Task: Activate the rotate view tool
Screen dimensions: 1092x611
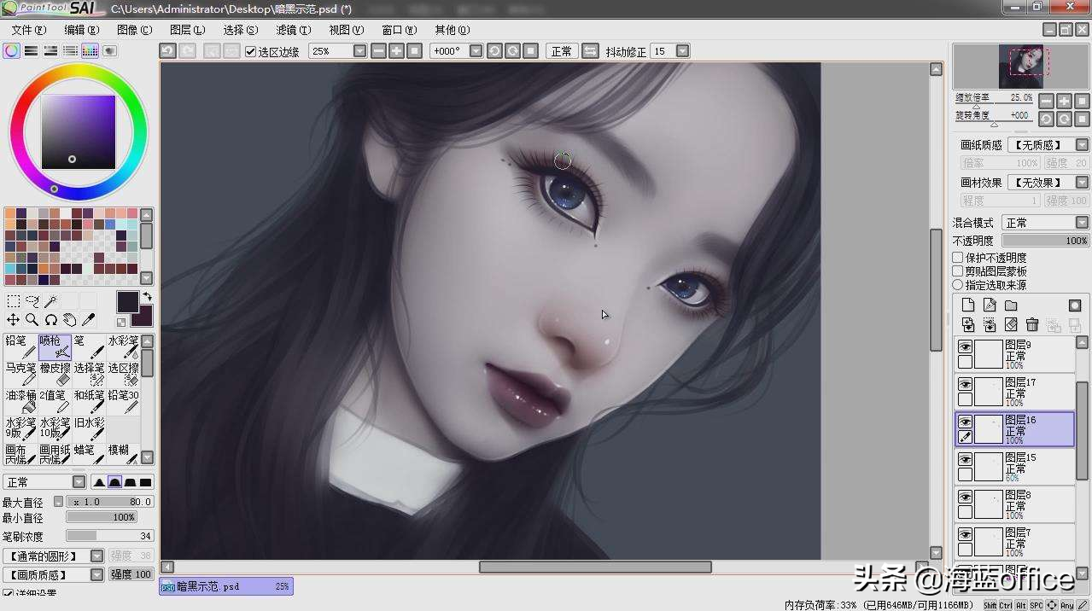Action: (x=51, y=320)
